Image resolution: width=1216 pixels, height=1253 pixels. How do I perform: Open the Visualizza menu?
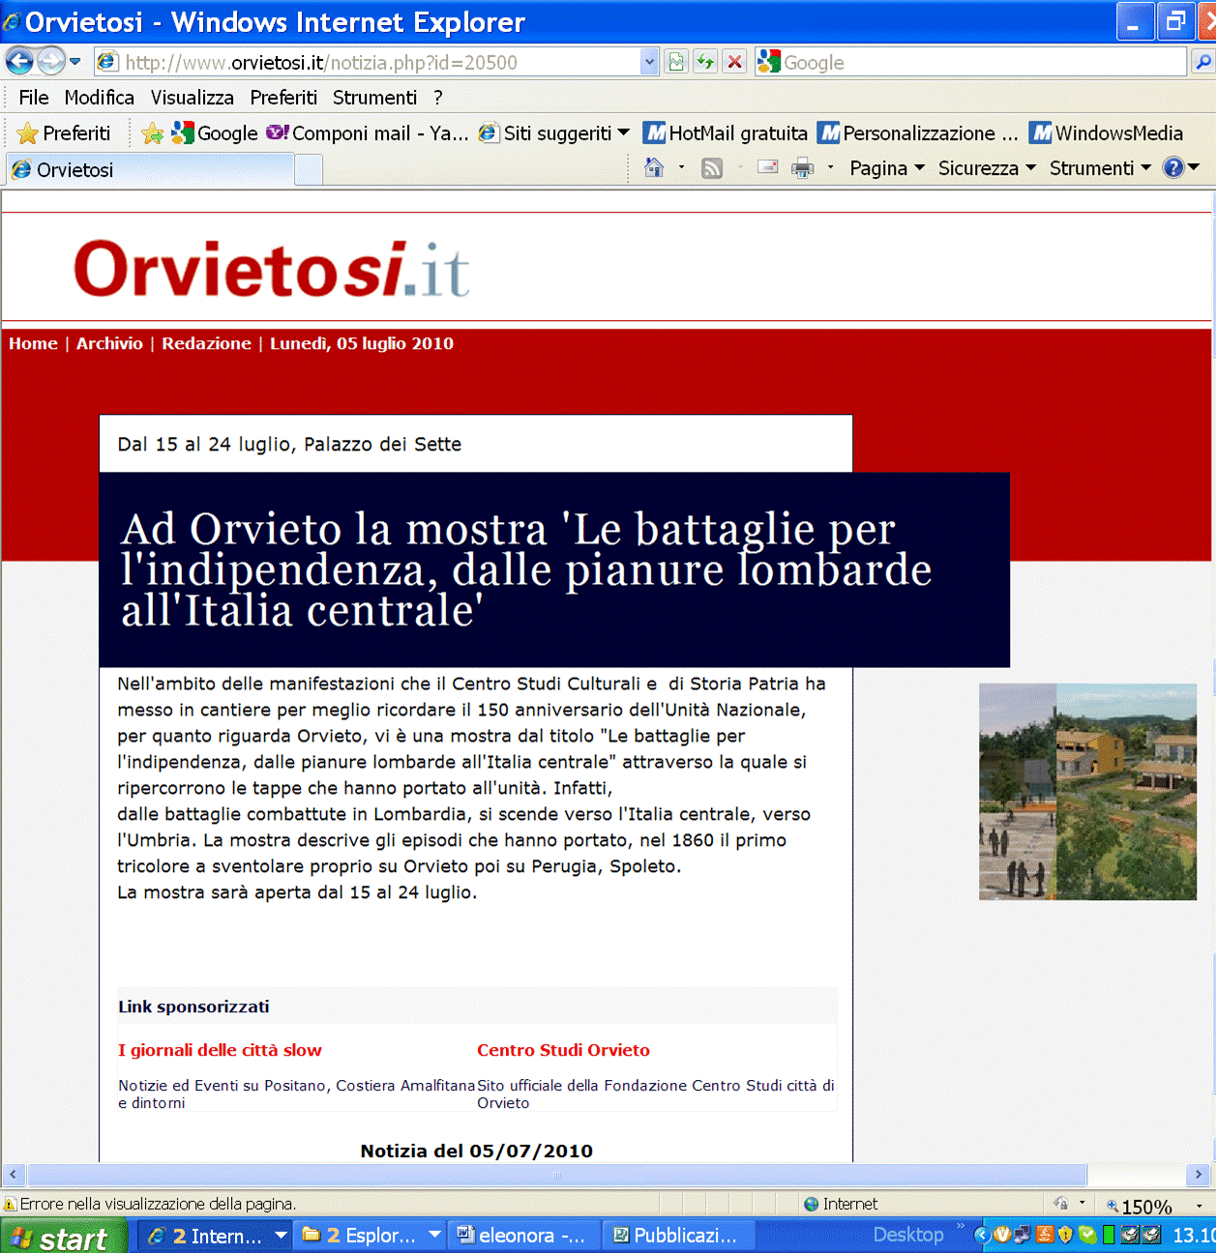192,98
